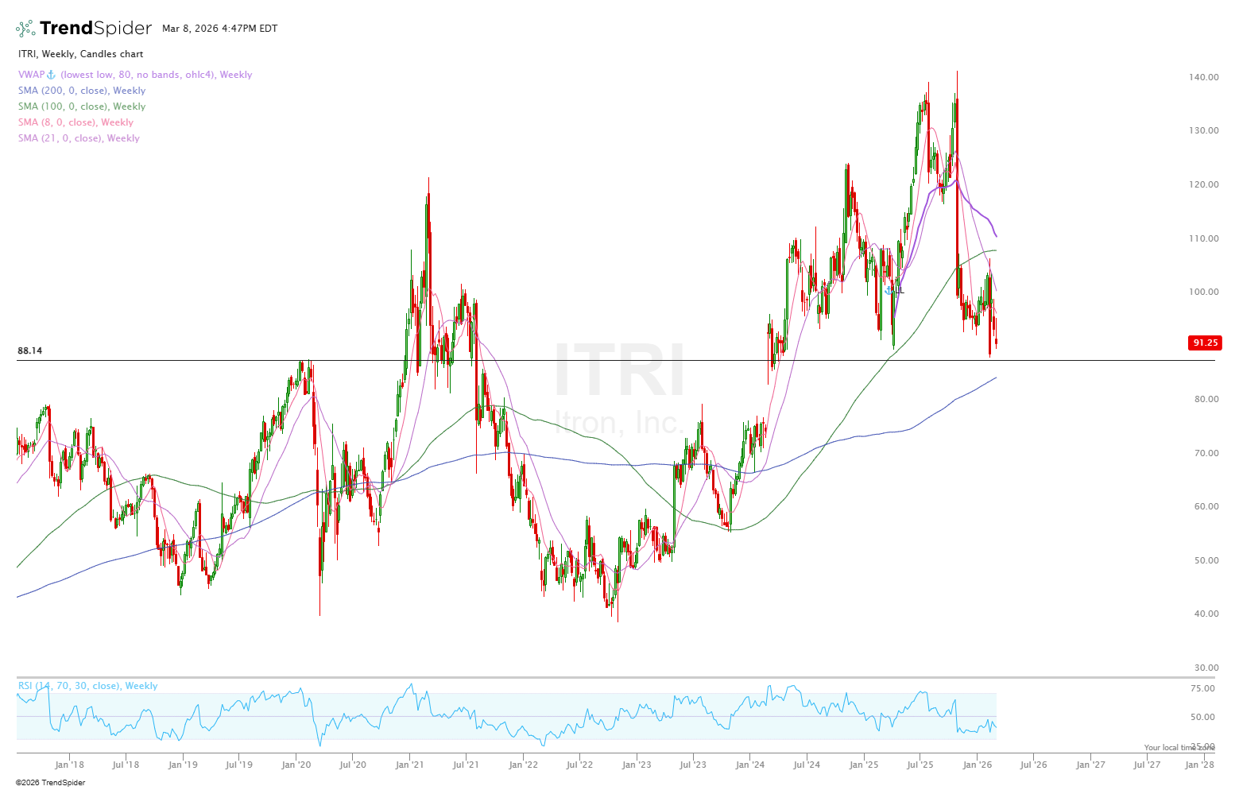Click the Jan '19 date axis label
The height and width of the screenshot is (790, 1239).
pyautogui.click(x=183, y=765)
